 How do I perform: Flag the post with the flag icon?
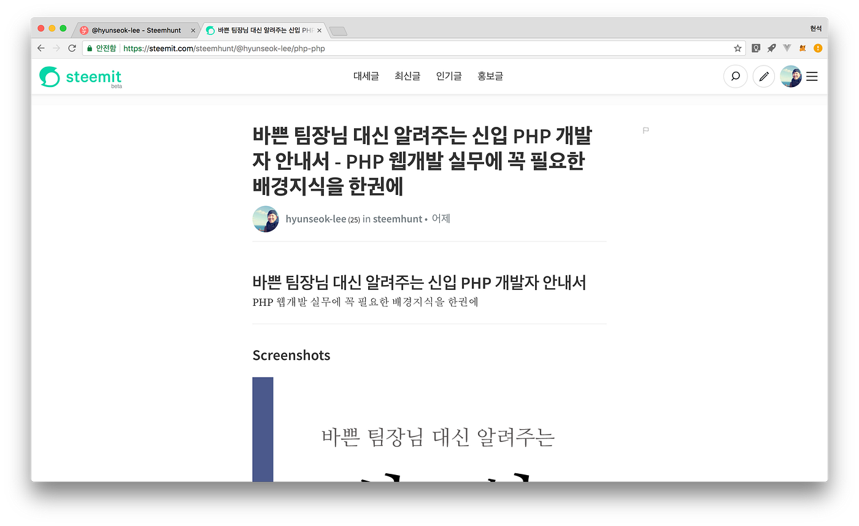(645, 131)
